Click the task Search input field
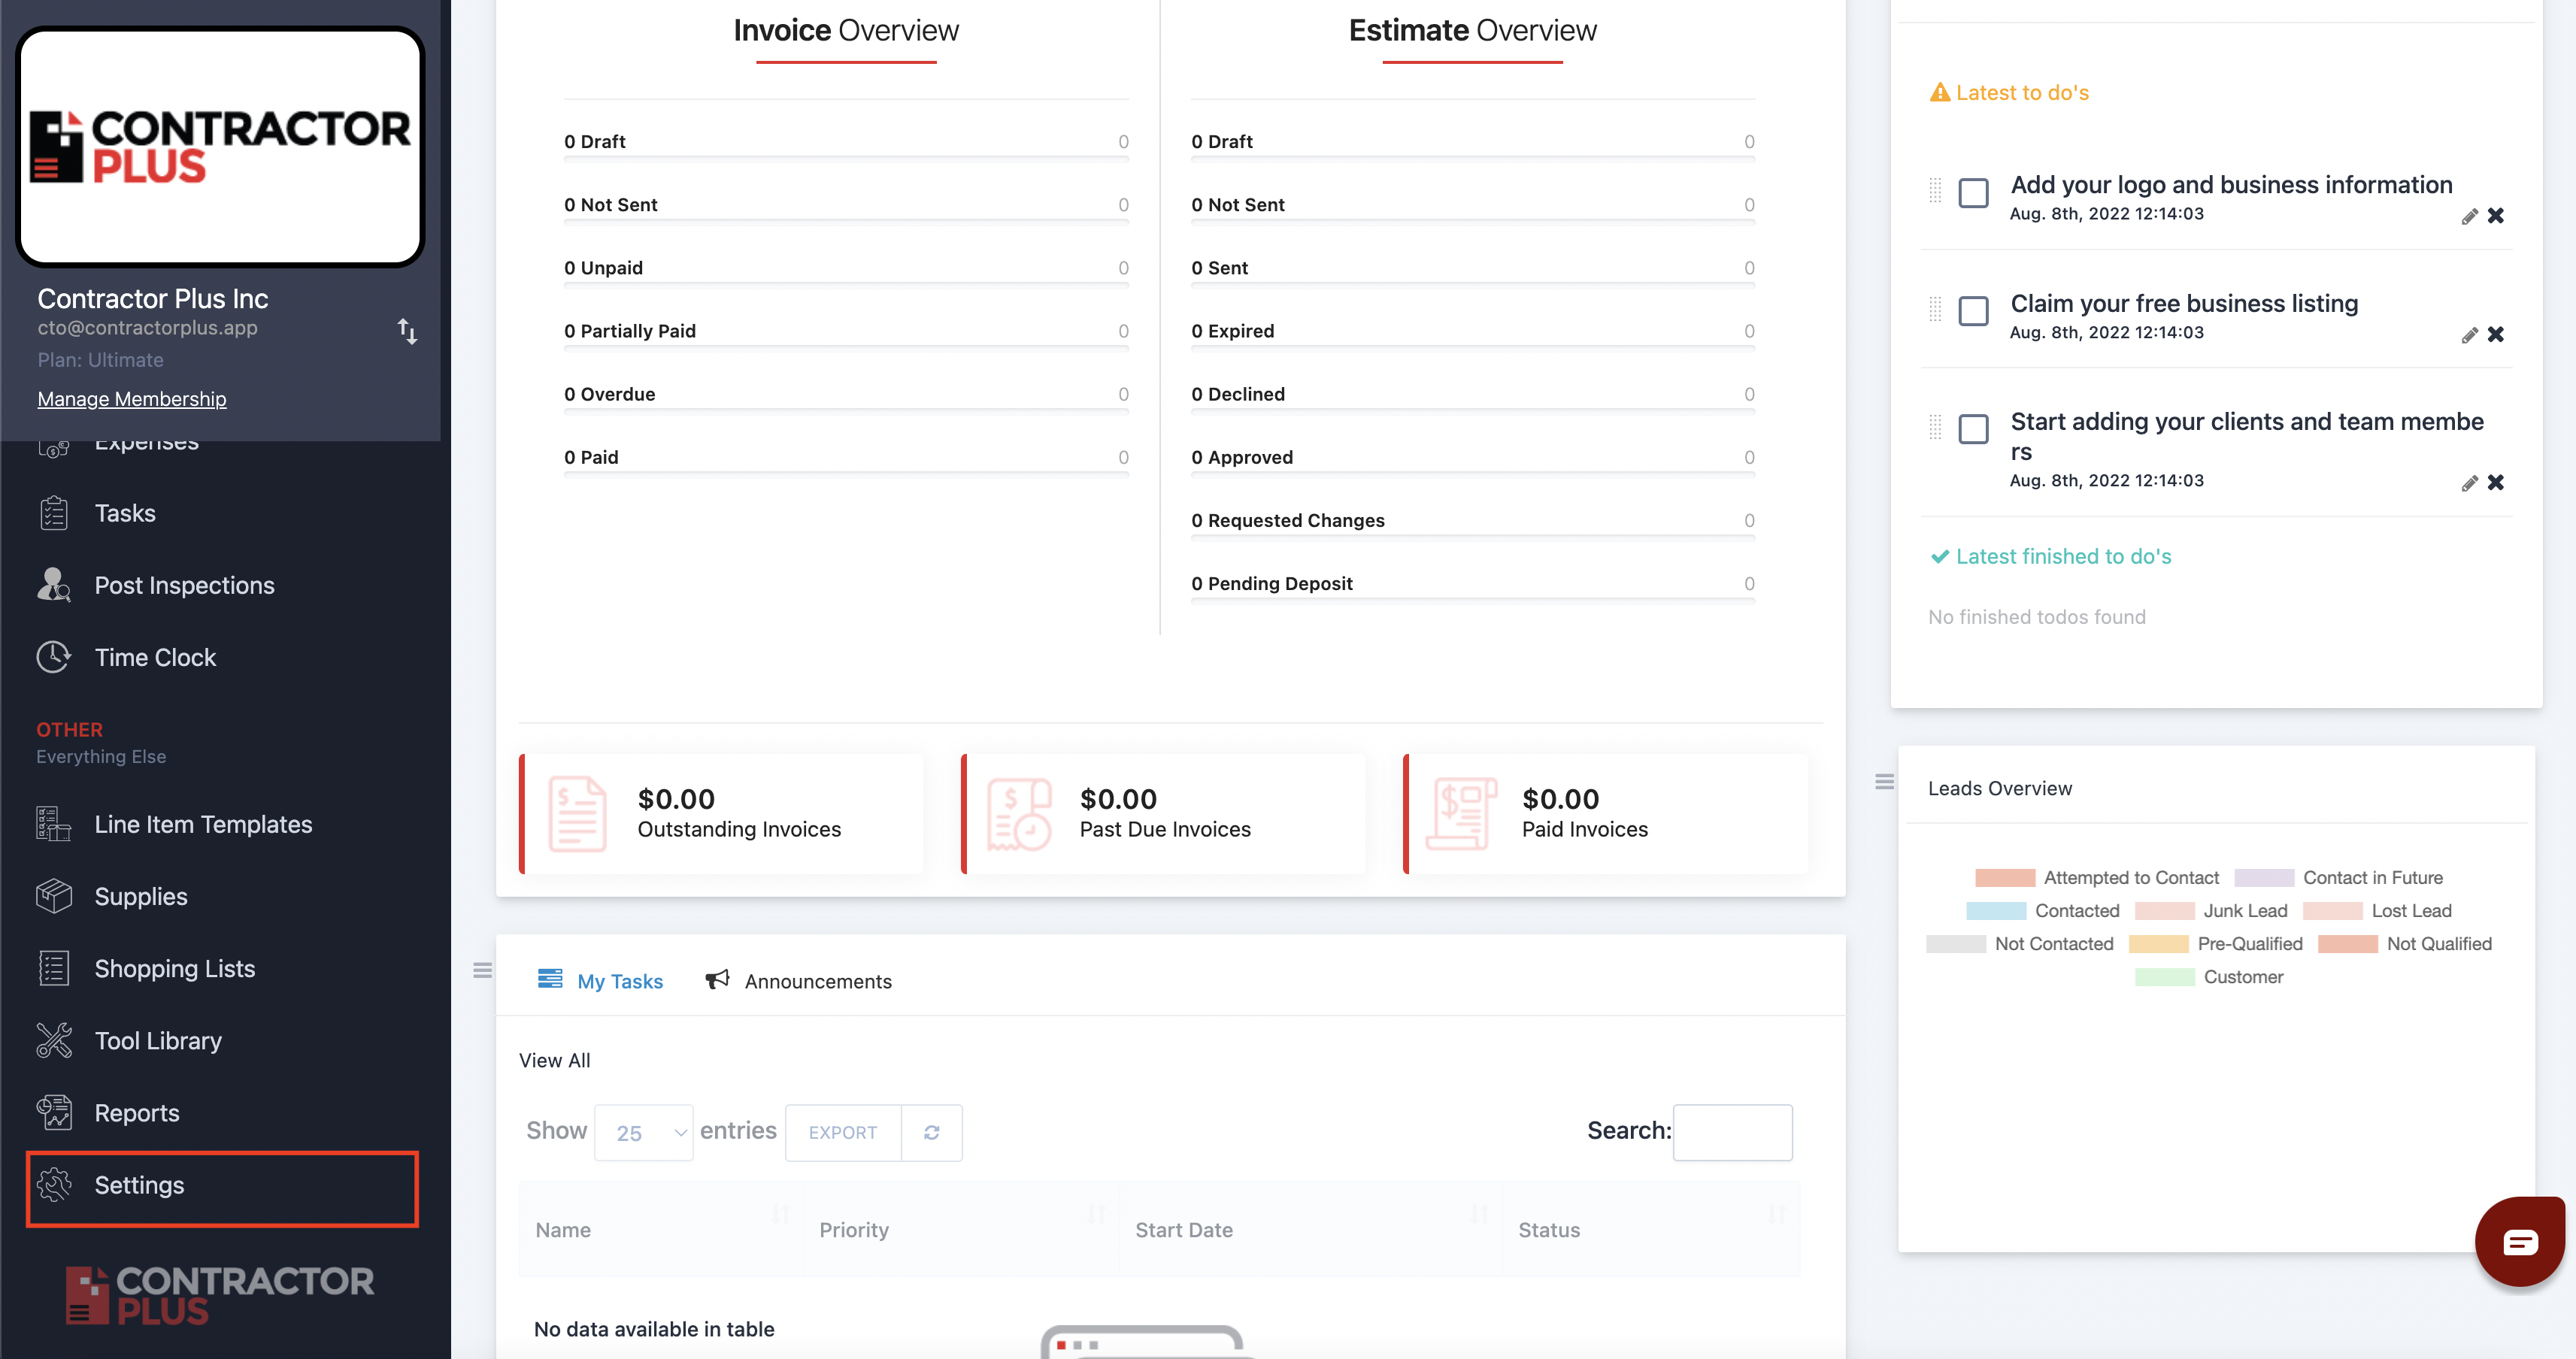 coord(1732,1132)
